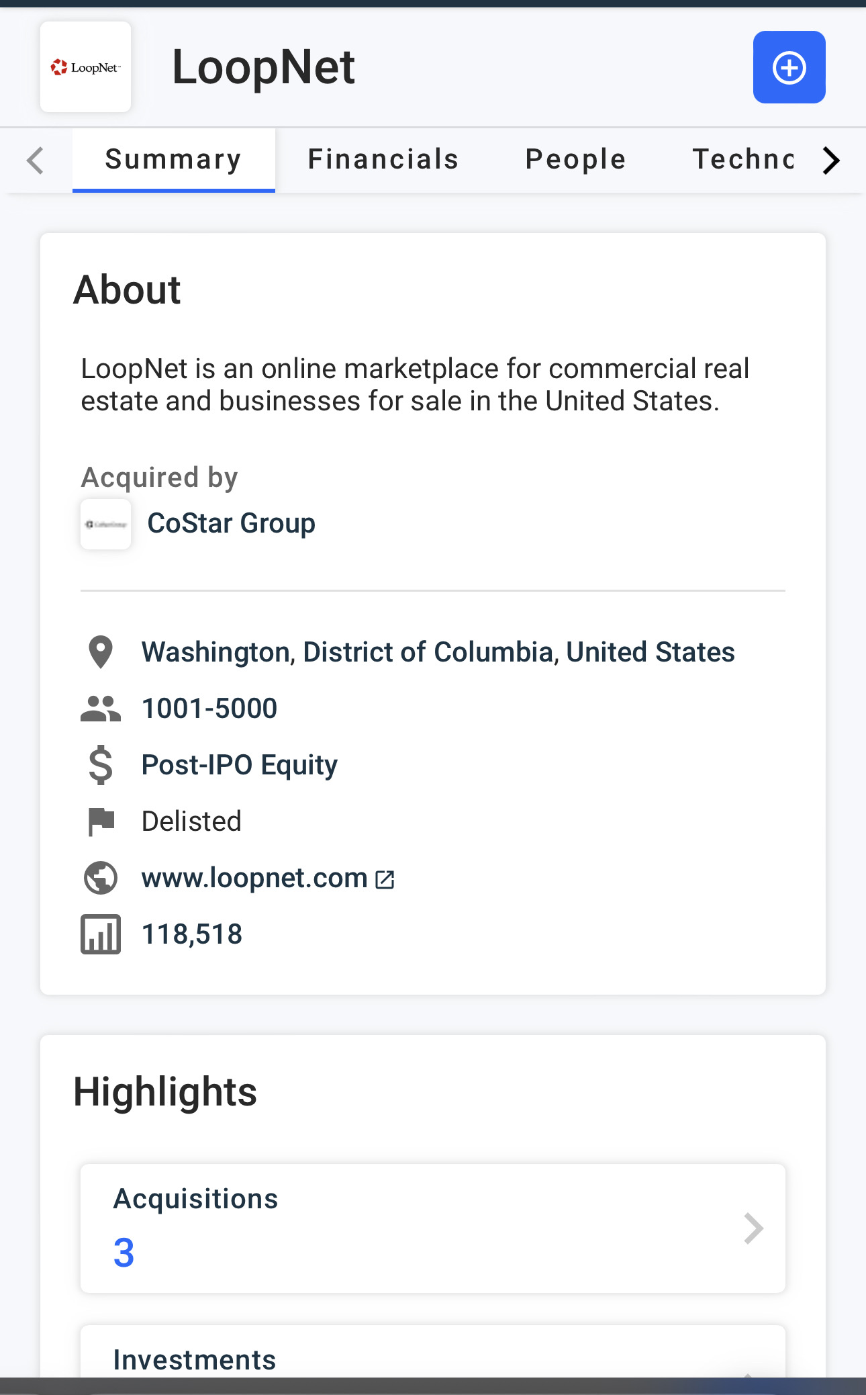Viewport: 866px width, 1395px height.
Task: Click the location pin icon
Action: click(x=101, y=652)
